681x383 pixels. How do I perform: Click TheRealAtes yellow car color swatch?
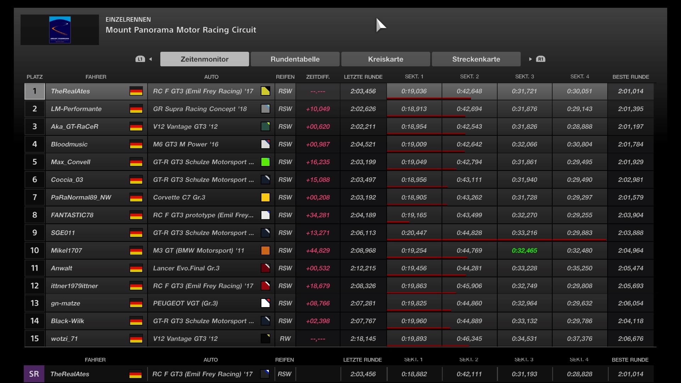coord(265,91)
